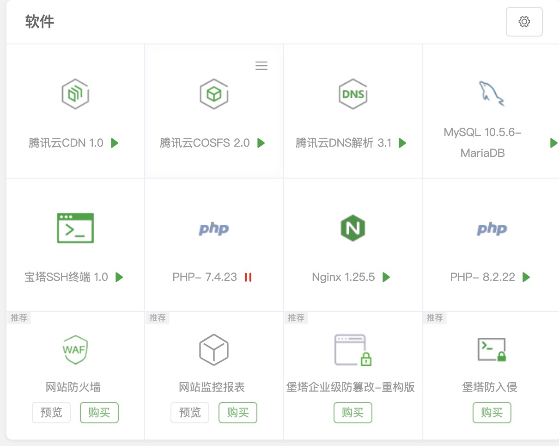This screenshot has height=446, width=559.
Task: Click green run arrow beside Nginx 1.25.5
Action: [387, 277]
